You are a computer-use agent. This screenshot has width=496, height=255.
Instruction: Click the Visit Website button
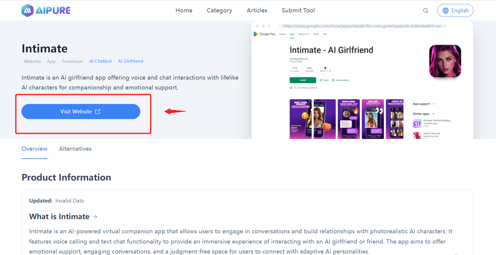(81, 112)
